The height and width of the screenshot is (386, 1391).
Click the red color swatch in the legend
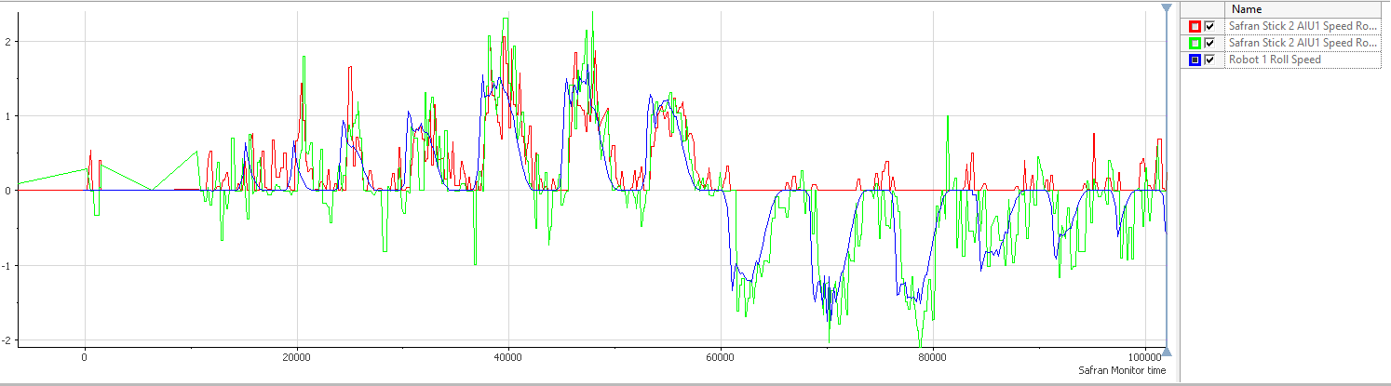coord(1195,26)
